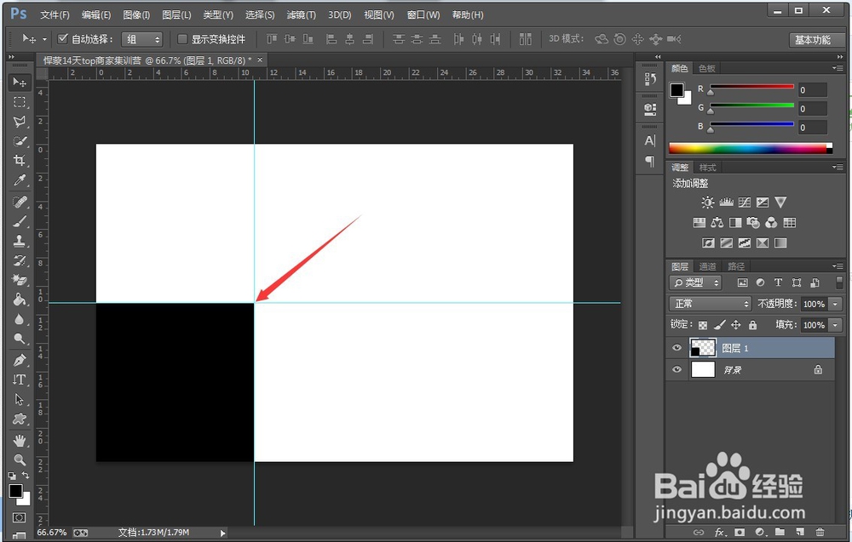The width and height of the screenshot is (852, 542).
Task: Open the layer filter 类型 dropdown
Action: pos(695,282)
